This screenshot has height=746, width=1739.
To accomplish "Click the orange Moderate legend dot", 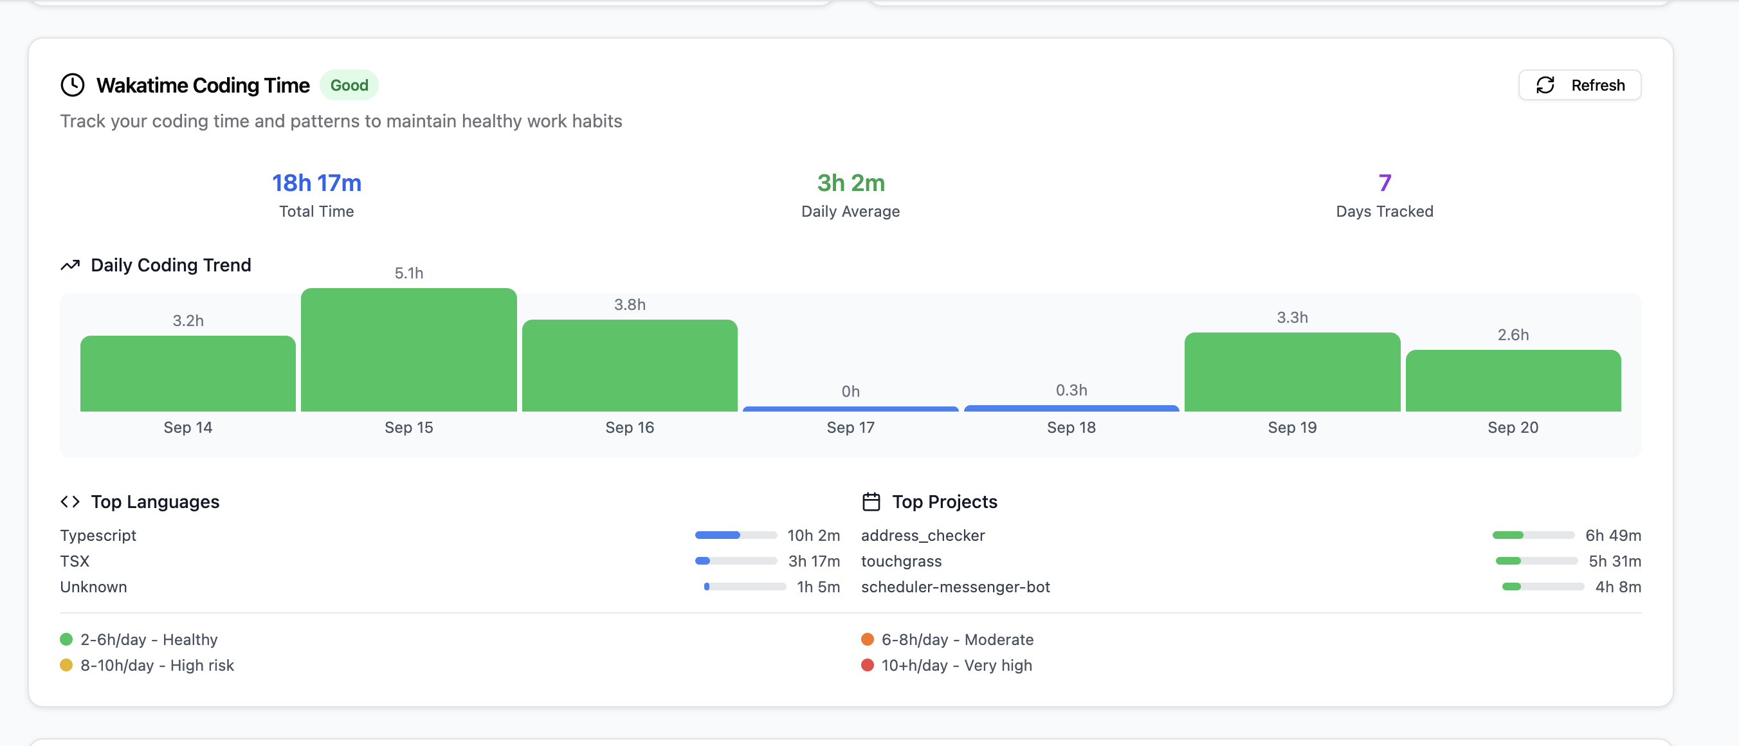I will (868, 639).
